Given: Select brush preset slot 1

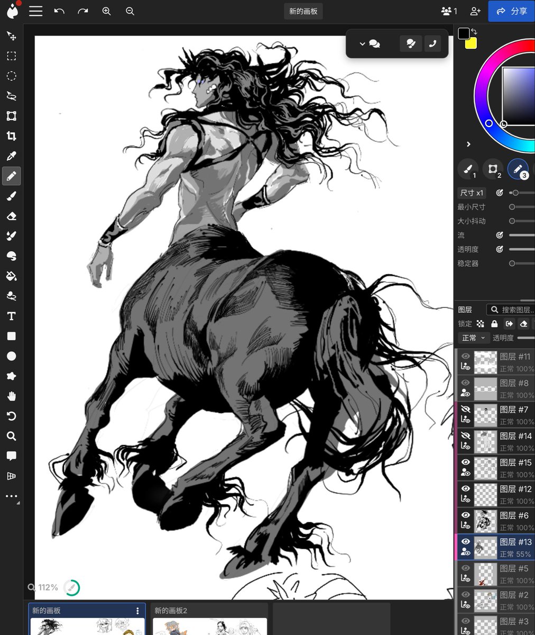Looking at the screenshot, I should (x=468, y=169).
